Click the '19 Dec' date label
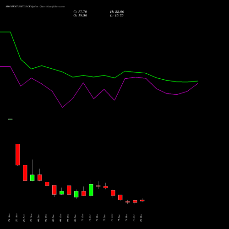The height and width of the screenshot is (229, 229). [x=134, y=218]
